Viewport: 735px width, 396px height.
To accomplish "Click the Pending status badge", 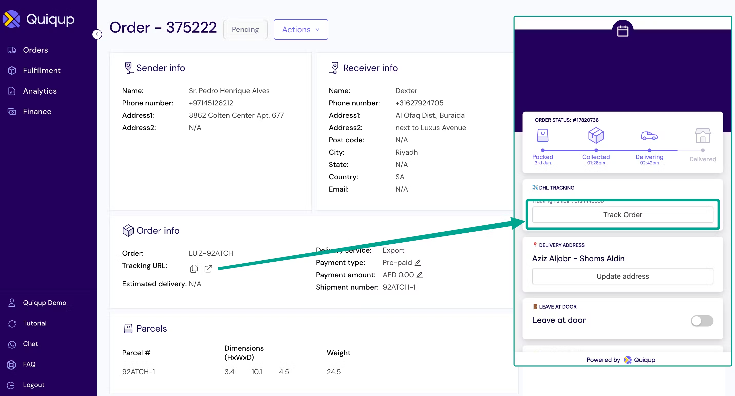I will [x=245, y=29].
